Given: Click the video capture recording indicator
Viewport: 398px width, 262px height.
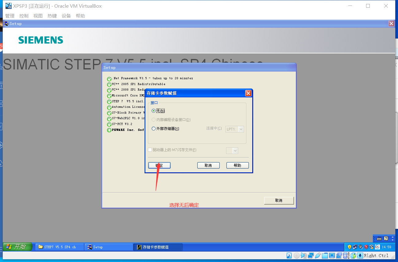Looking at the screenshot, I should pos(338,256).
